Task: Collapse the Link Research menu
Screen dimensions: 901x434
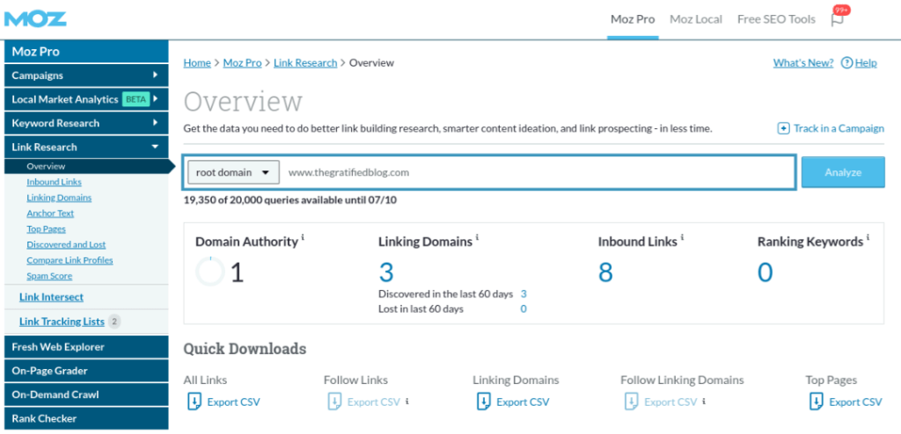Action: click(x=86, y=147)
